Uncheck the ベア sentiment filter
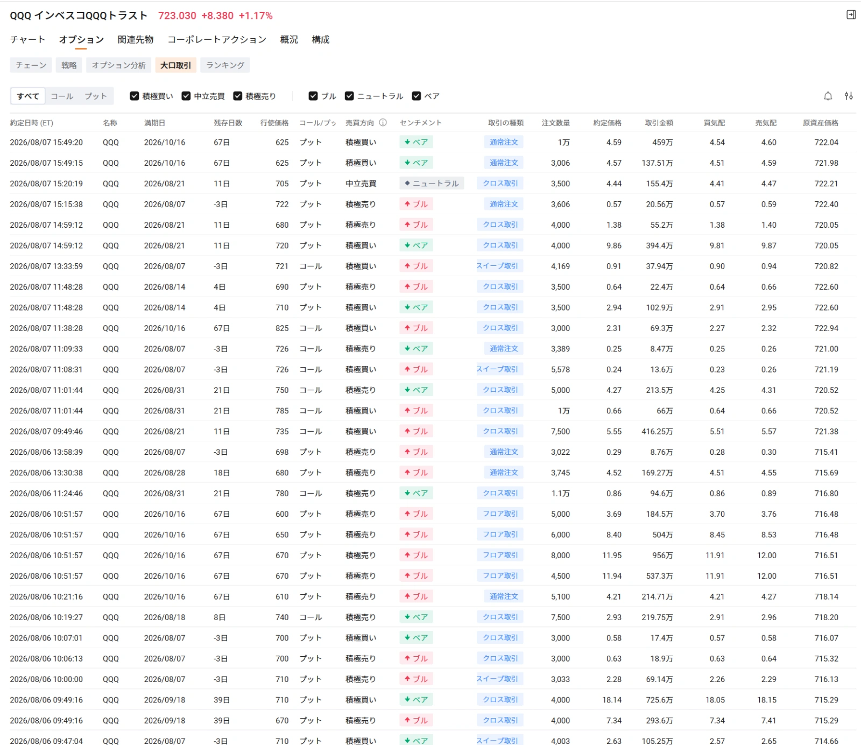Image resolution: width=861 pixels, height=745 pixels. (x=416, y=96)
